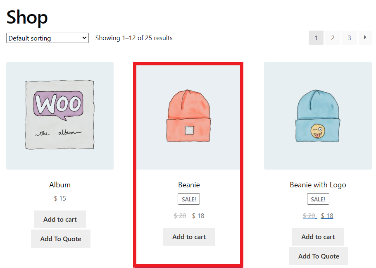Go to results page 2

pos(333,38)
